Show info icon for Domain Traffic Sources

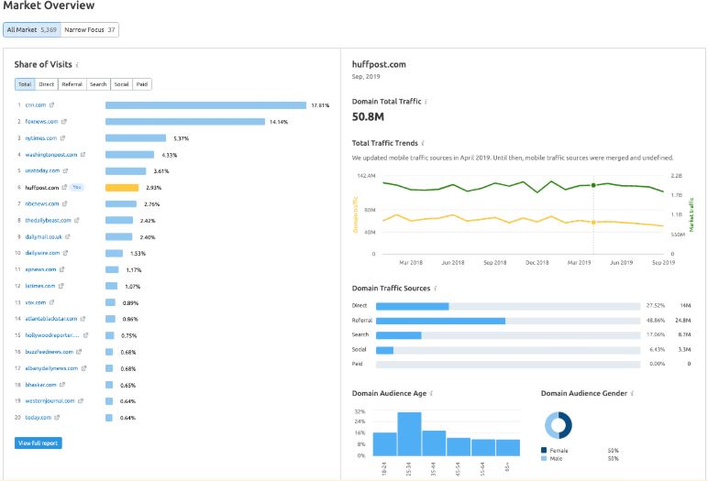[436, 289]
